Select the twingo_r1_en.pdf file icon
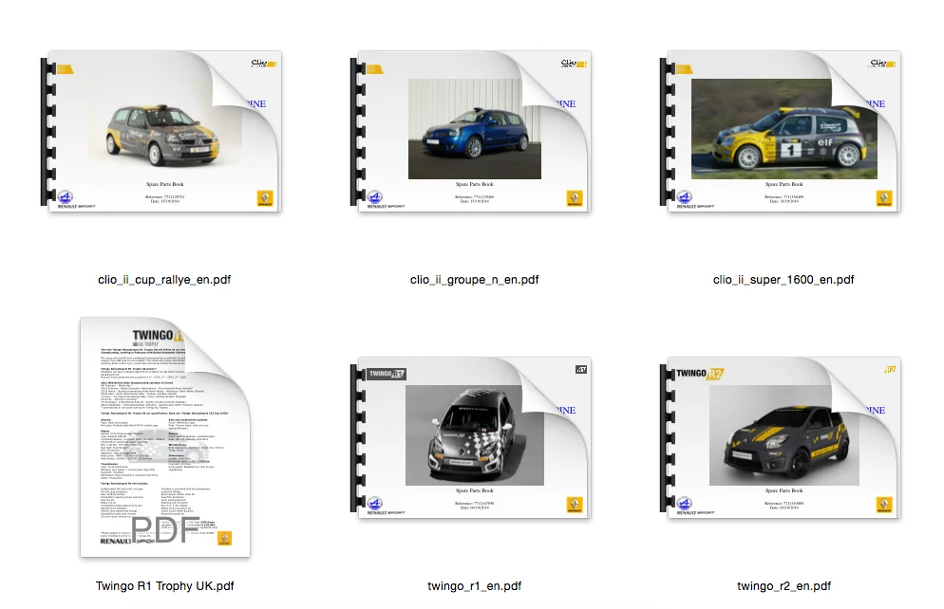Screen dimensions: 944x609 tap(471, 437)
